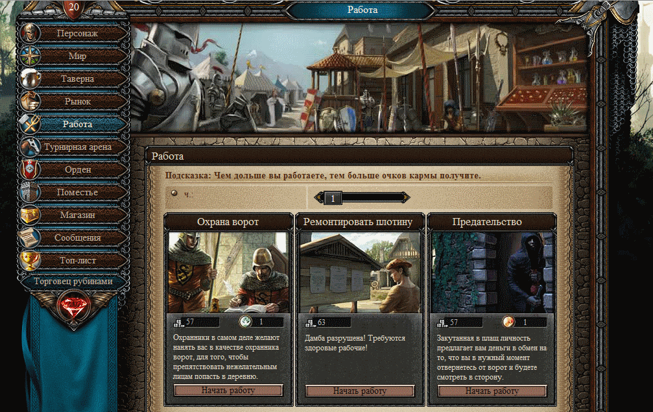Image resolution: width=653 pixels, height=412 pixels.
Task: Click the knight helmet icon beside Персонаж
Action: [x=30, y=33]
